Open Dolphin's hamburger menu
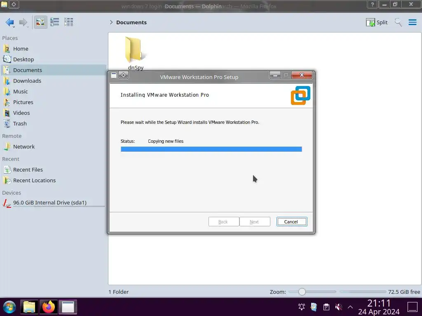The image size is (422, 316). point(412,22)
